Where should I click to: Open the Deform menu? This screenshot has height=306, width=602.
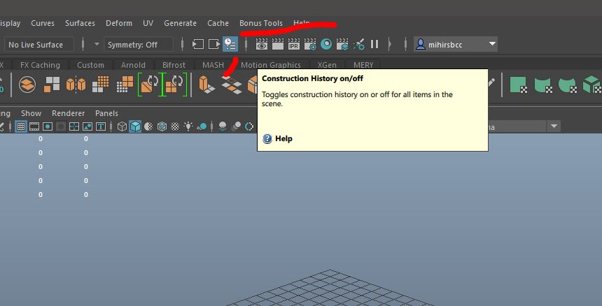pyautogui.click(x=119, y=23)
